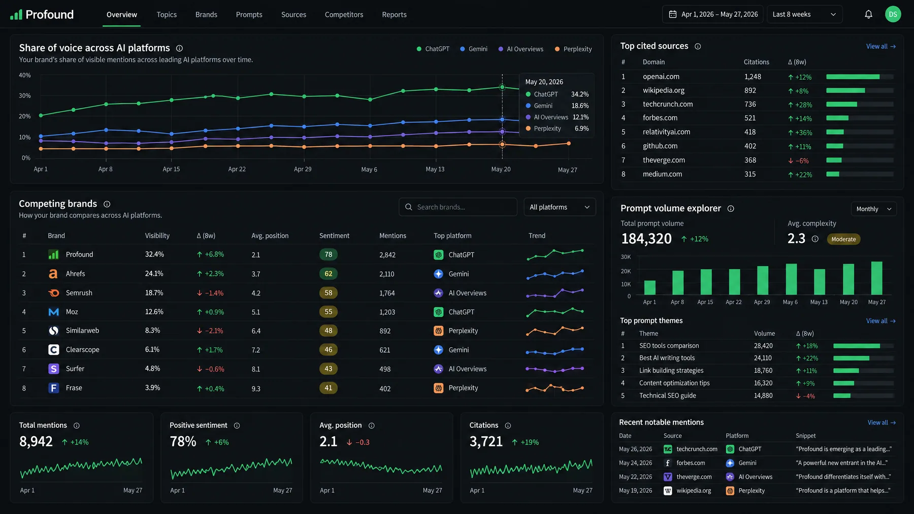Screen dimensions: 914x514
Task: Click info icon on Avg. position card
Action: click(x=371, y=426)
